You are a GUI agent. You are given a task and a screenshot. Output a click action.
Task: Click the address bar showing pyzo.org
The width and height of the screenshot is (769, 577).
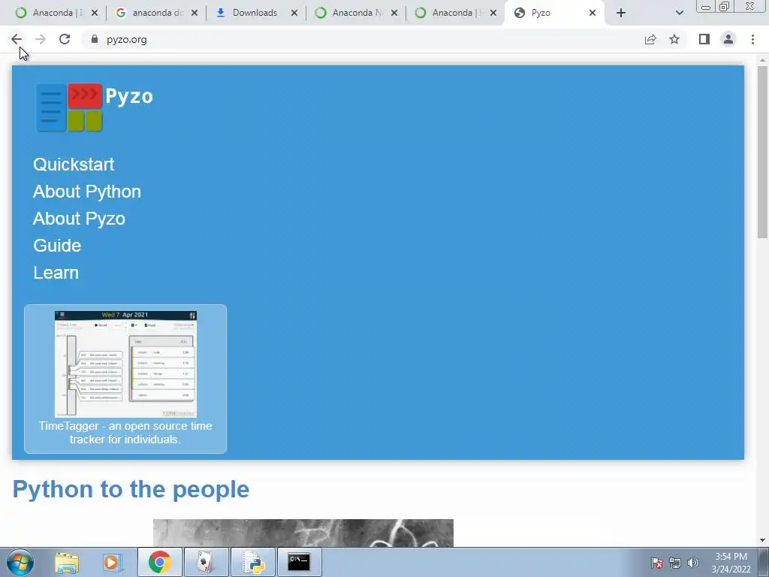tap(363, 39)
